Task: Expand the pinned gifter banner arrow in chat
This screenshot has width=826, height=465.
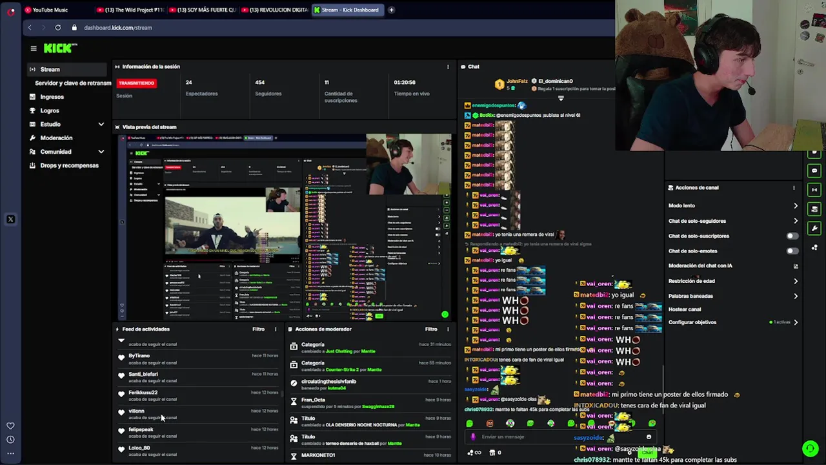Action: pyautogui.click(x=561, y=98)
